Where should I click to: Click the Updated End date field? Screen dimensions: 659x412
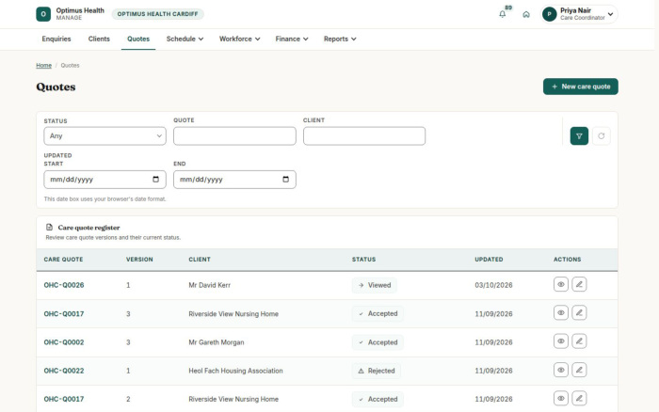[234, 180]
